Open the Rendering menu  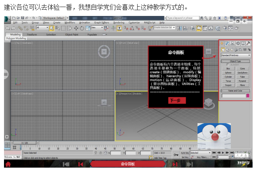point(119,23)
